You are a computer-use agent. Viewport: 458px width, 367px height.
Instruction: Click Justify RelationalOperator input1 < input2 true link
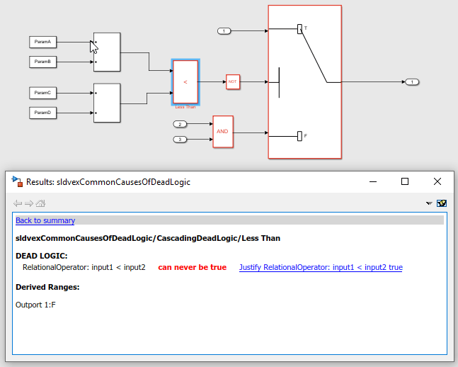coord(321,267)
